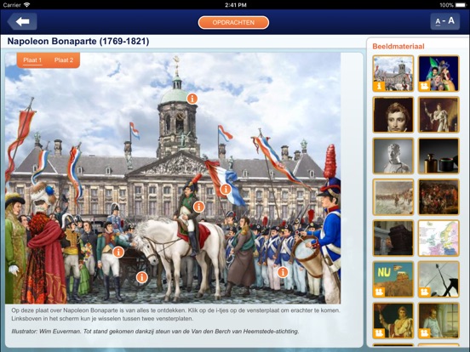470x352 pixels.
Task: Switch to the Plaat 2 tab
Action: (x=64, y=60)
